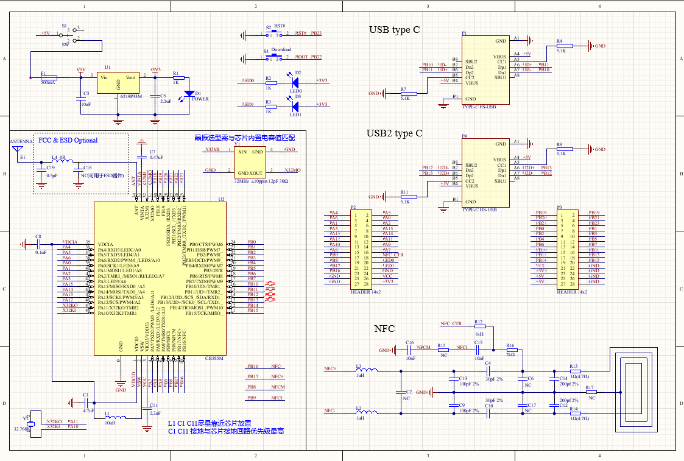This screenshot has width=684, height=461.
Task: Click the "晶振选型需与芯片内置电容值匹配" note
Action: coord(245,138)
